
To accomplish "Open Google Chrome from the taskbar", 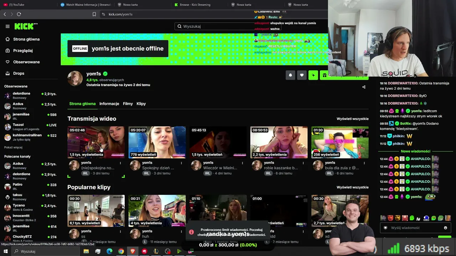I will (121, 251).
